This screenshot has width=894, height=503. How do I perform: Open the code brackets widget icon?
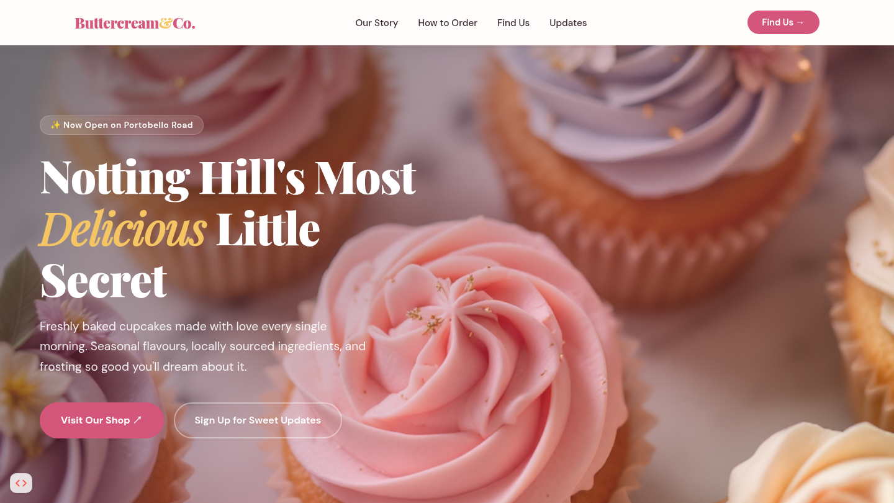tap(21, 483)
